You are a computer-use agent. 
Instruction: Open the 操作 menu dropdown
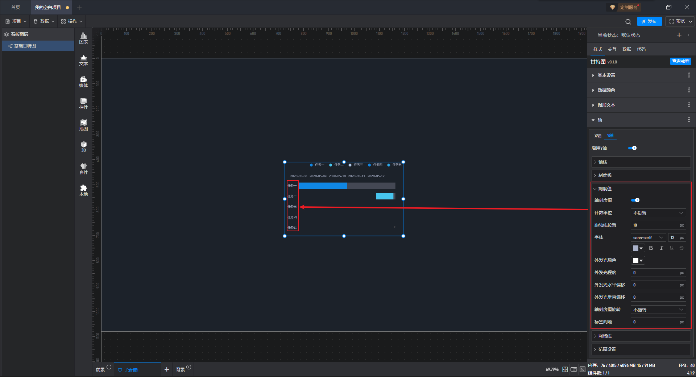click(72, 21)
